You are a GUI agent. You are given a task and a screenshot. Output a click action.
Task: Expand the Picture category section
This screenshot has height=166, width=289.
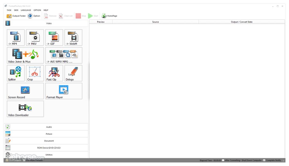click(x=46, y=134)
